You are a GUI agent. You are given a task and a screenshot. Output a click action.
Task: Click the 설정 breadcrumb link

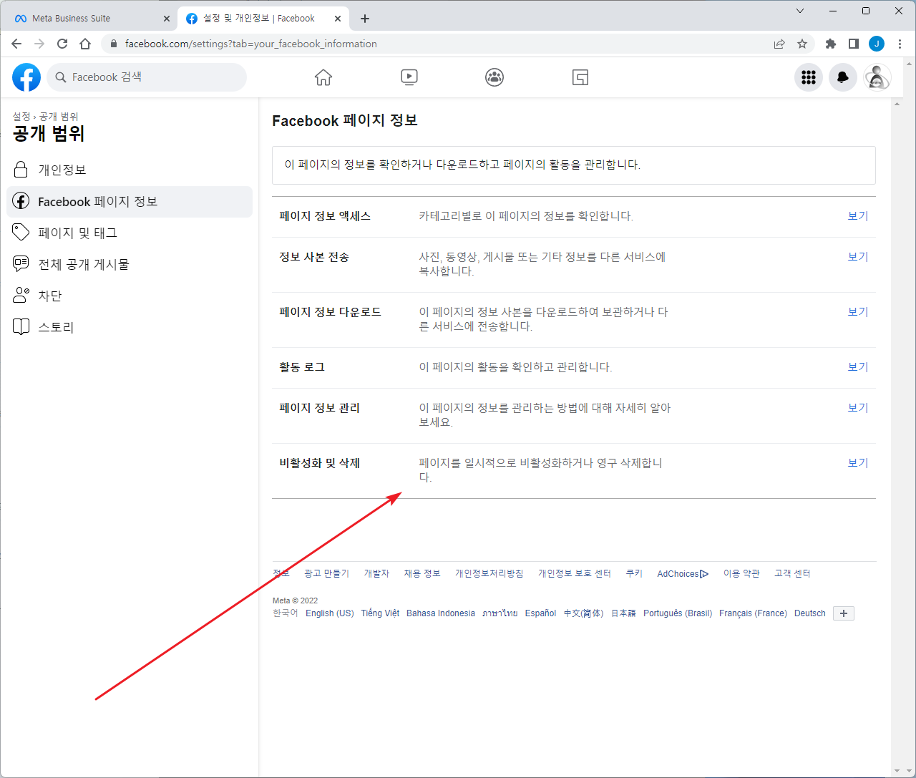(21, 117)
